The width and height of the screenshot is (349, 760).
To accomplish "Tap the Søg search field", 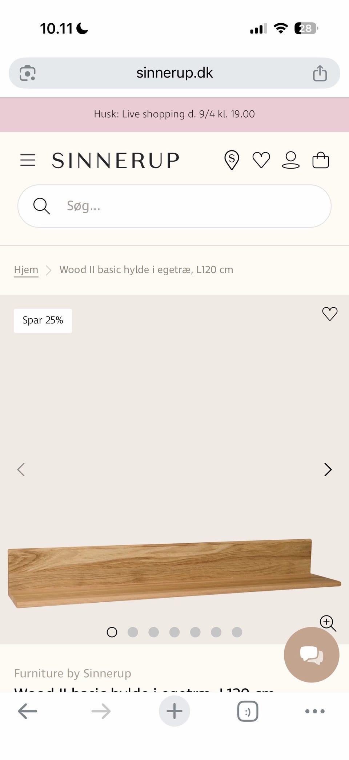I will point(182,206).
